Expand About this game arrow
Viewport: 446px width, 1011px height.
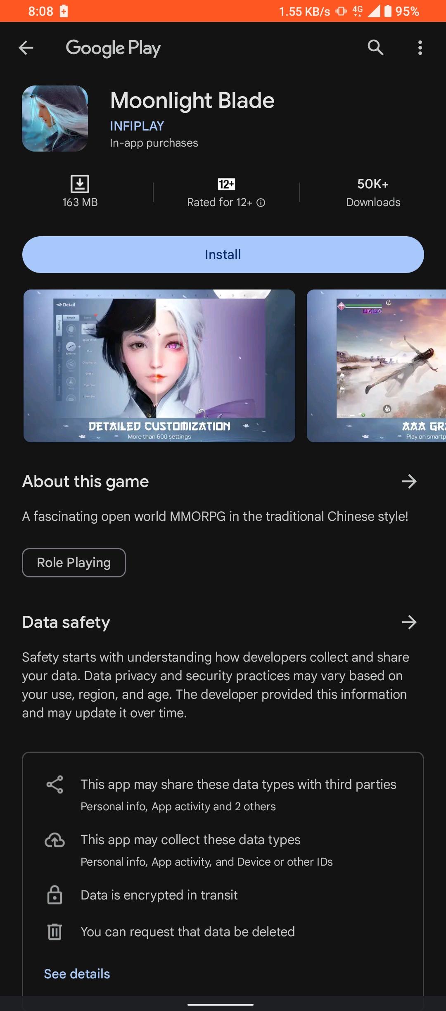tap(409, 481)
